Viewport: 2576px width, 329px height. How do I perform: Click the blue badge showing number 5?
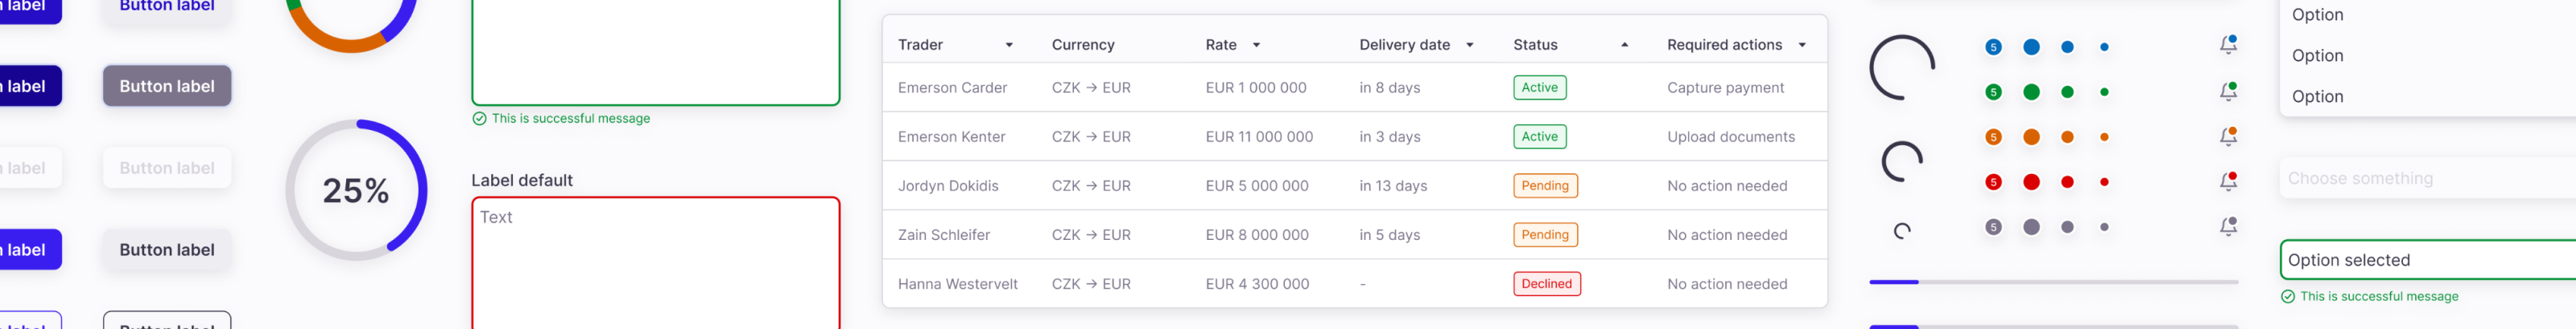(1993, 47)
